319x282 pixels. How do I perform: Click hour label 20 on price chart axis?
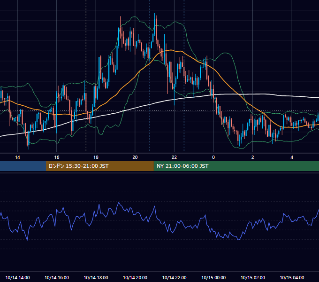pos(135,157)
